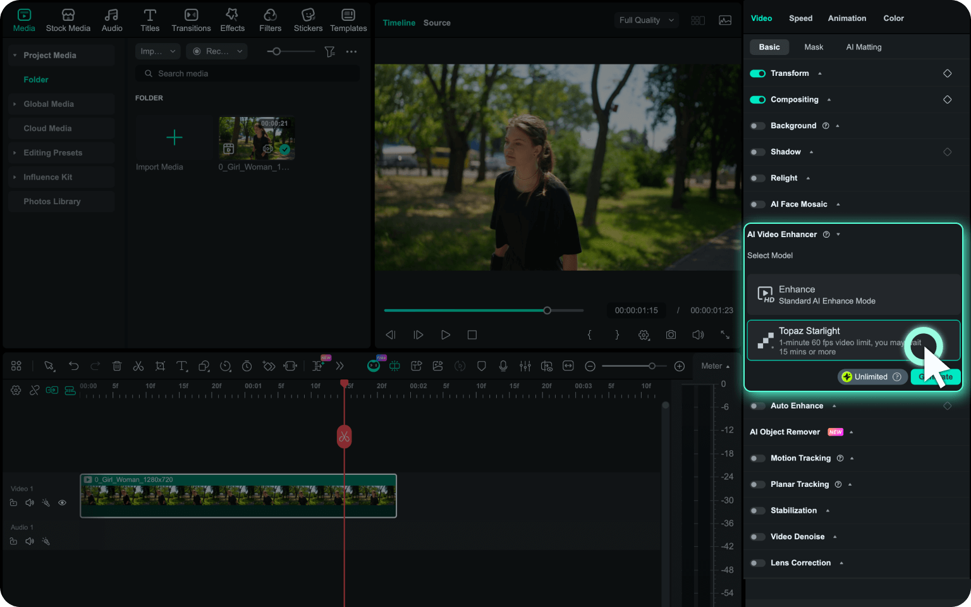Open the Stickers panel

(308, 20)
